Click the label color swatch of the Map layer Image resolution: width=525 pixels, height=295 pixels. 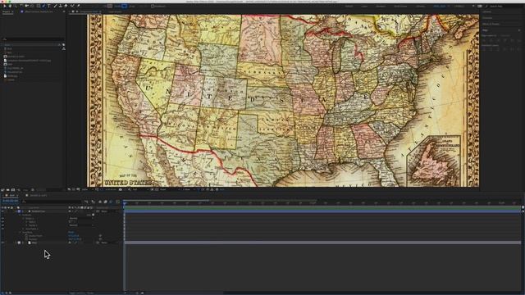pyautogui.click(x=19, y=243)
